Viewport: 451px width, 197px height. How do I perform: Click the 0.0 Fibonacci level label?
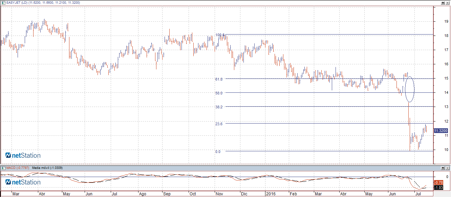pyautogui.click(x=218, y=152)
